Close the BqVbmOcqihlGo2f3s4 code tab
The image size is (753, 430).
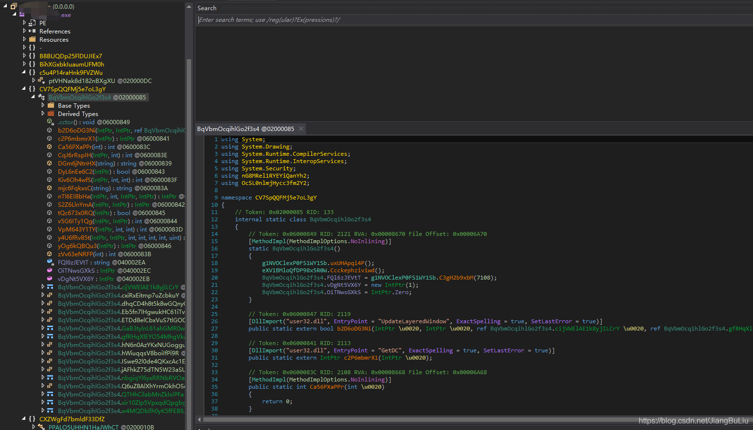point(301,129)
